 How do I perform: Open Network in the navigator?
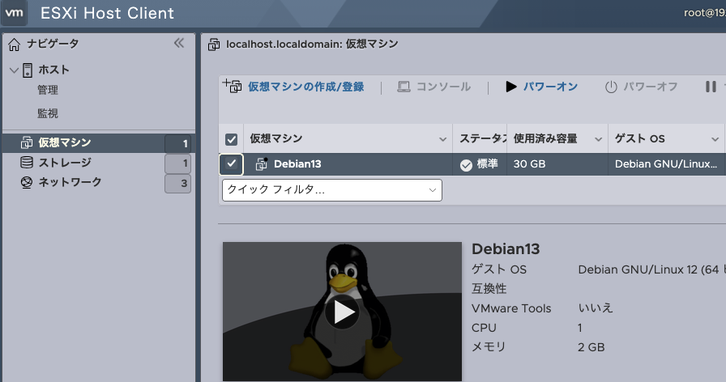point(70,182)
